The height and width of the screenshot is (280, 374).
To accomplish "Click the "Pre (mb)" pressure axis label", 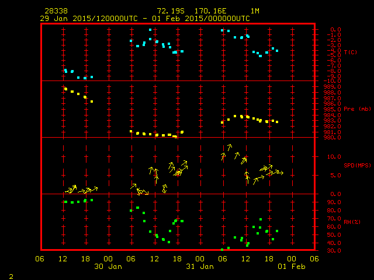I will (357, 109).
